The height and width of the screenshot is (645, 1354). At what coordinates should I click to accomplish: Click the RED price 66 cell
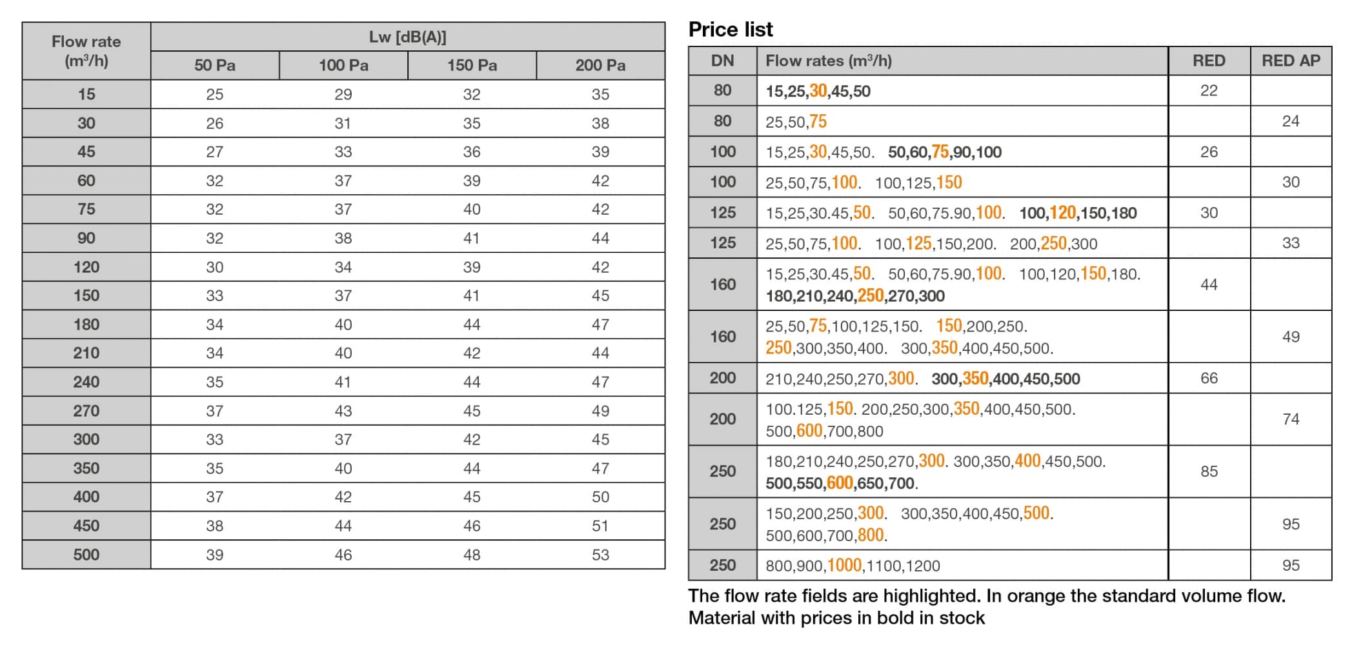point(1209,378)
